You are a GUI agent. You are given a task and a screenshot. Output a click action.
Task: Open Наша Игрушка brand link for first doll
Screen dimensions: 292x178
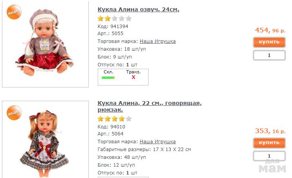(158, 41)
